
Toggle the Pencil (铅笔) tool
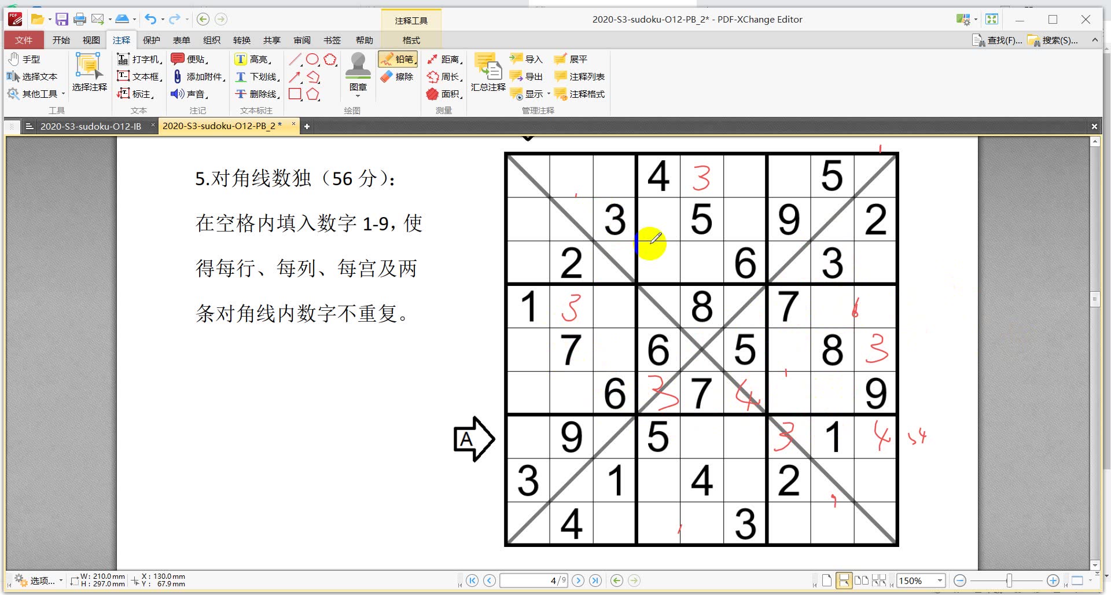[398, 59]
